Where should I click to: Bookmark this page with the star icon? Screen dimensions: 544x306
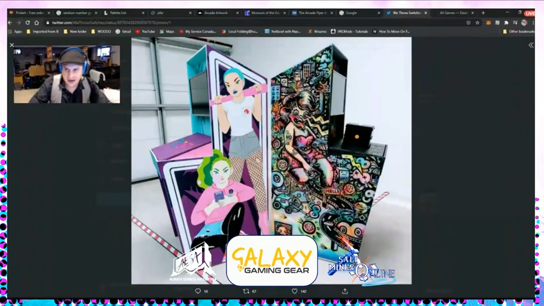477,22
